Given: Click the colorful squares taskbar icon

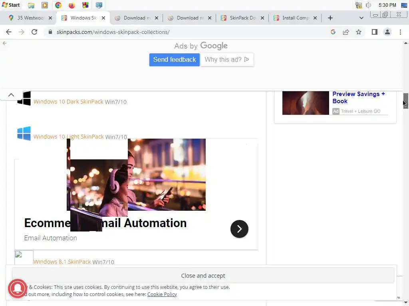Looking at the screenshot, I should pos(85,5).
